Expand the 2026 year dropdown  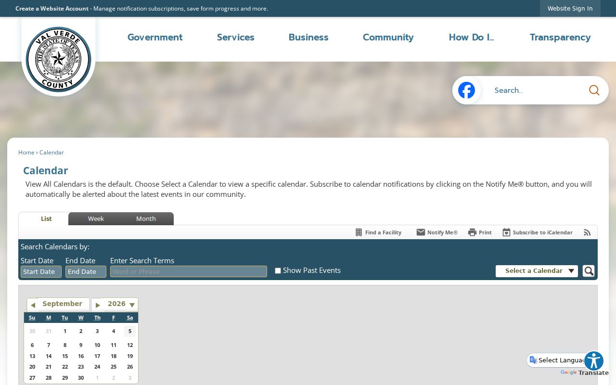(x=132, y=305)
